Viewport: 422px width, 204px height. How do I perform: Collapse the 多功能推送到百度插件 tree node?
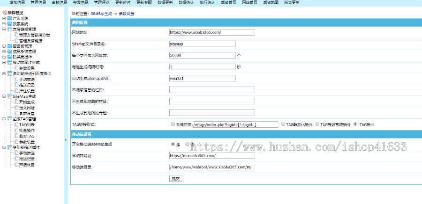[x=4, y=73]
